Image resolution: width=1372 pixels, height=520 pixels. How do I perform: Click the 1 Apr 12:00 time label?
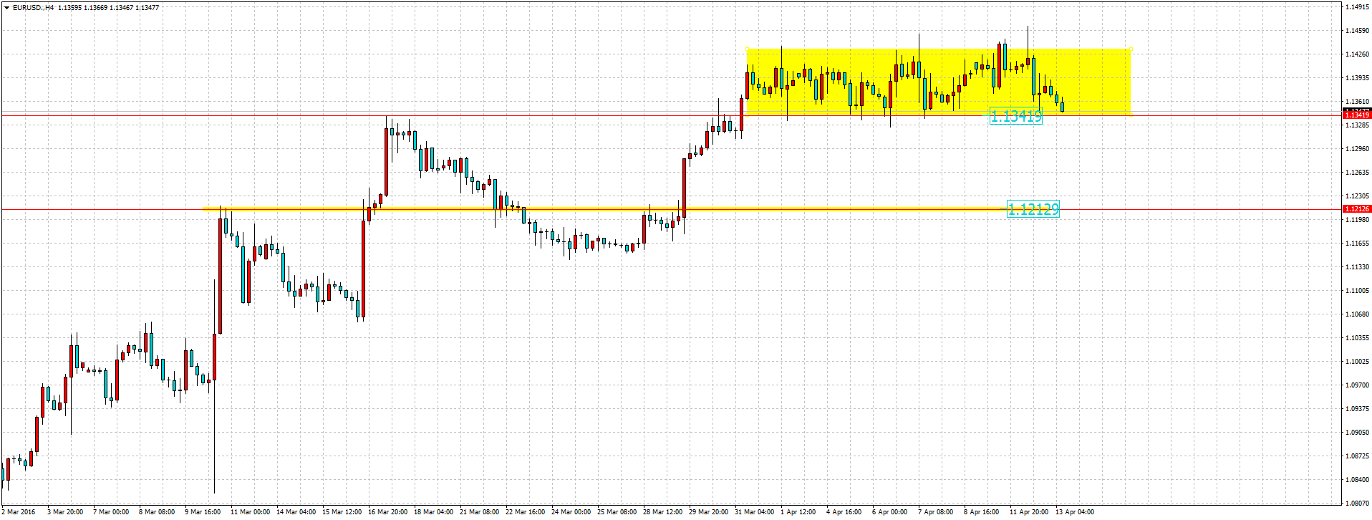[798, 512]
